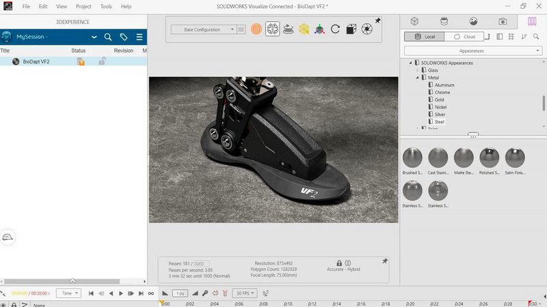Switch to the Cameras tab
This screenshot has width=547, height=307.
(x=503, y=21)
